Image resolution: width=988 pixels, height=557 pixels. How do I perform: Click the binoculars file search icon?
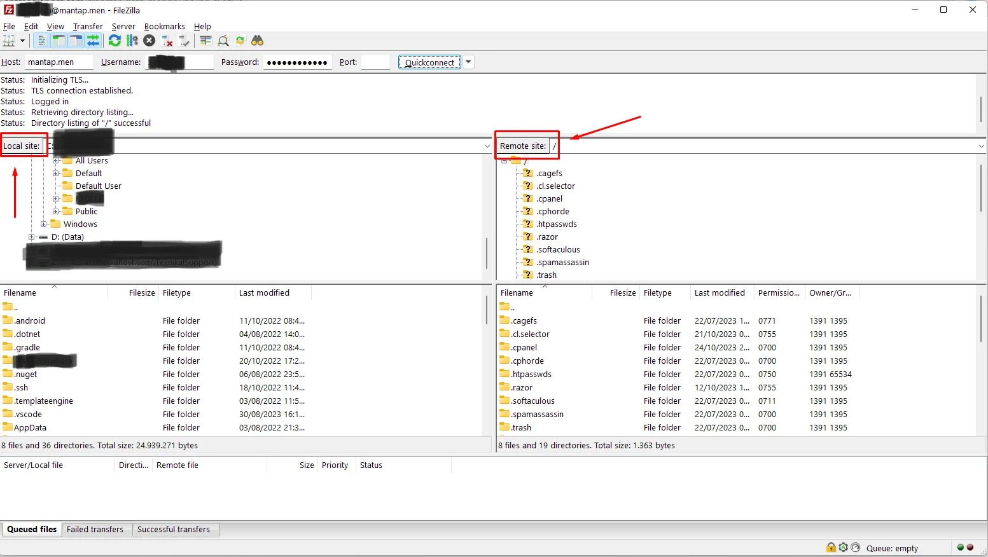(x=257, y=41)
